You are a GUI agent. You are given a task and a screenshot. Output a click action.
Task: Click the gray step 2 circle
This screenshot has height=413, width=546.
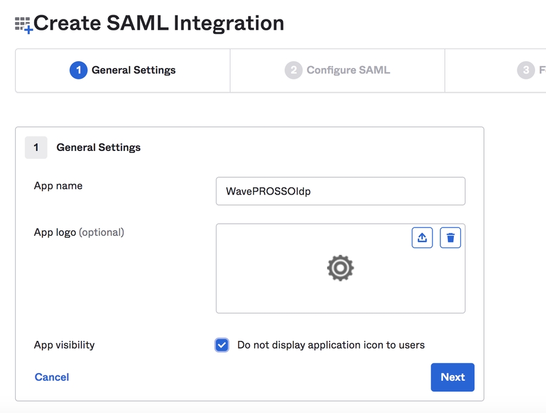[x=293, y=70]
